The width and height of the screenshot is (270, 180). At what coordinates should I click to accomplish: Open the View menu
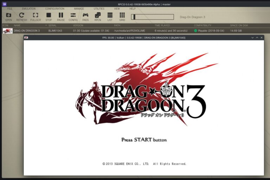coord(117,8)
